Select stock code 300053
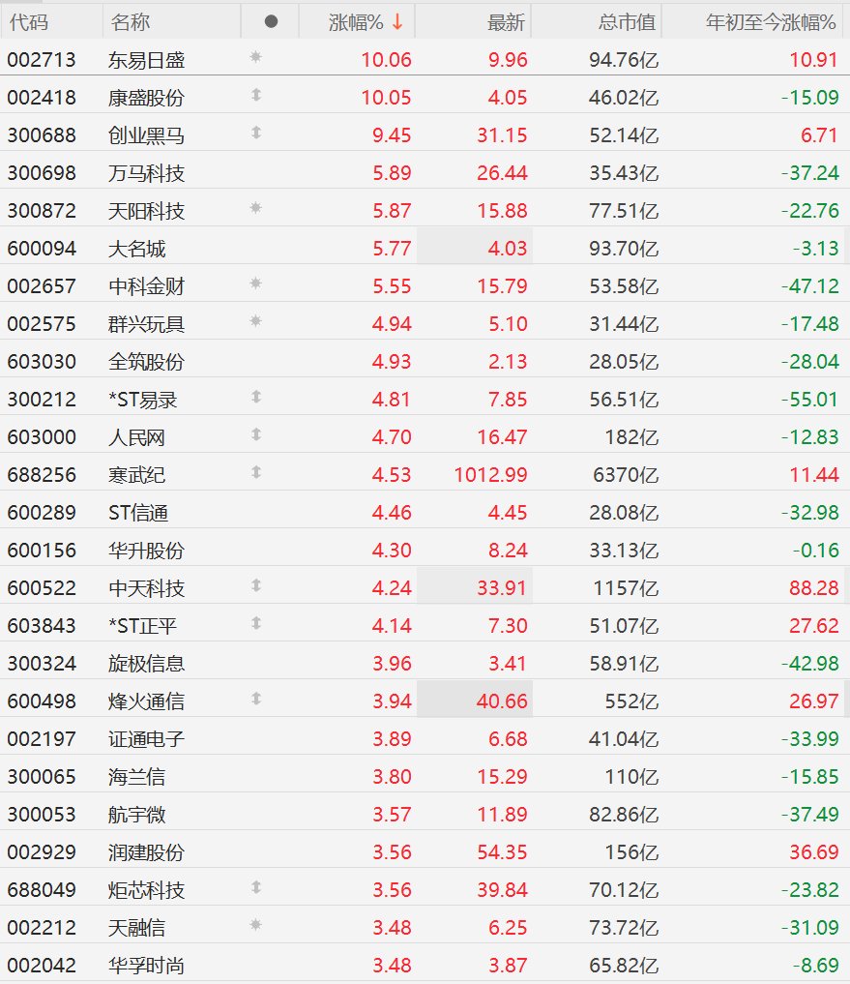This screenshot has width=850, height=984. [x=42, y=814]
